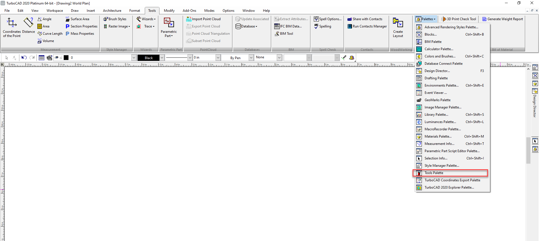This screenshot has width=540, height=241.
Task: Switch to the Architecture tab
Action: (x=112, y=11)
